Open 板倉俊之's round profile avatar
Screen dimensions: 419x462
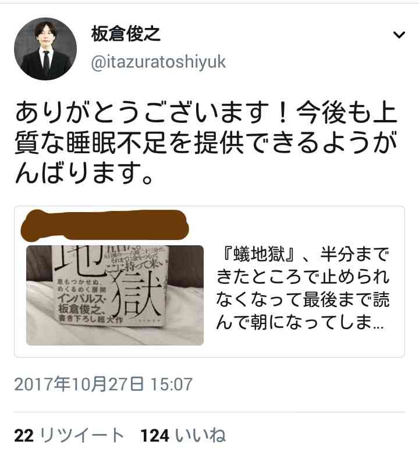[x=45, y=49]
